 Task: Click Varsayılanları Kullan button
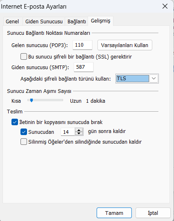pos(125,45)
